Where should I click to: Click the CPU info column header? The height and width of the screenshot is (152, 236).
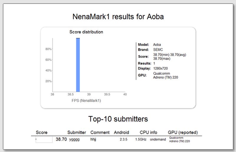[149, 132]
